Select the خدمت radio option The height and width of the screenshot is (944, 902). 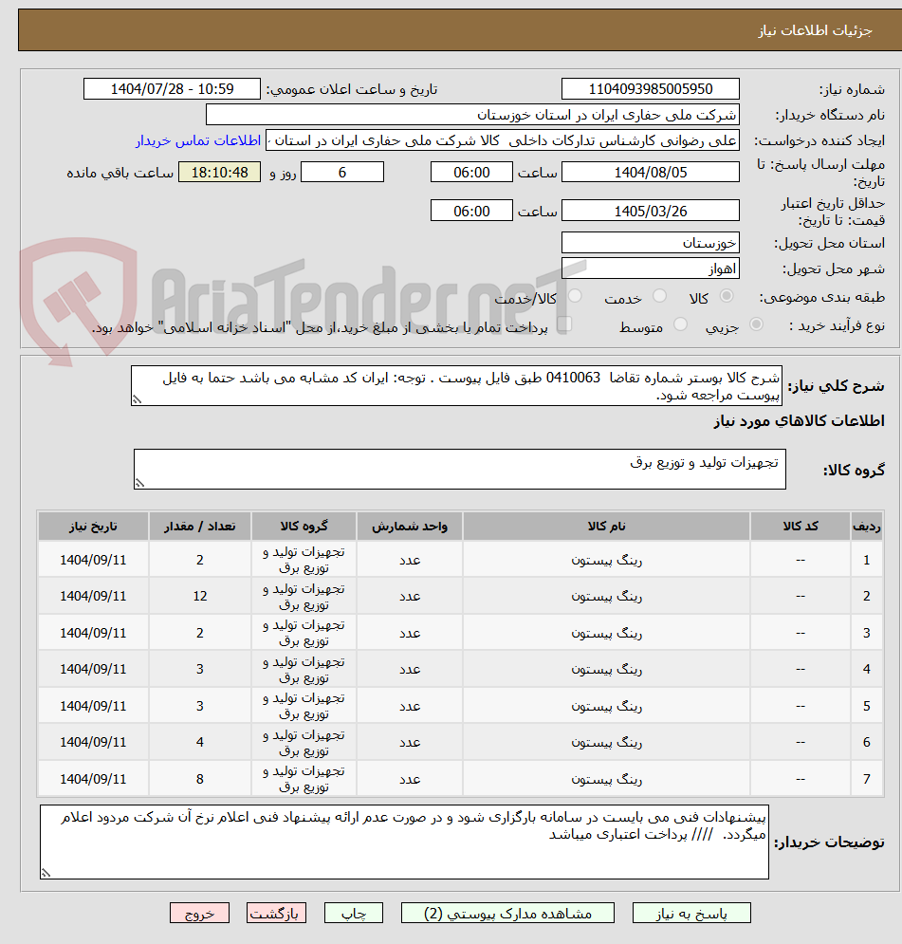[657, 297]
